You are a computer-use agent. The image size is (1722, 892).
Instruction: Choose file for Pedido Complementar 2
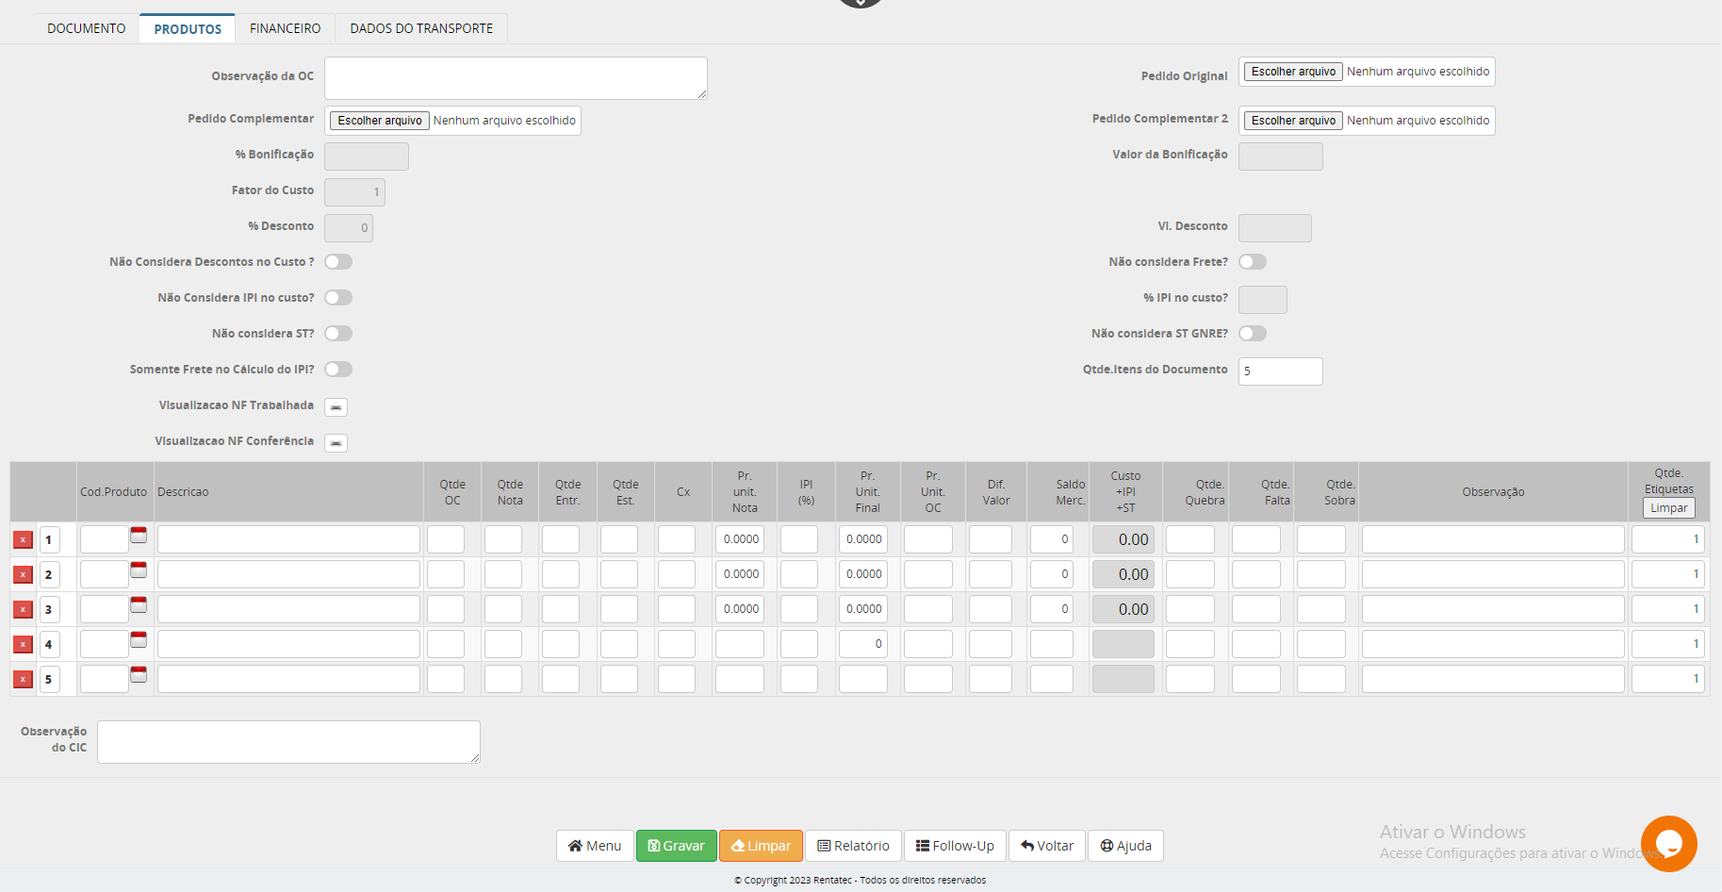(x=1293, y=121)
